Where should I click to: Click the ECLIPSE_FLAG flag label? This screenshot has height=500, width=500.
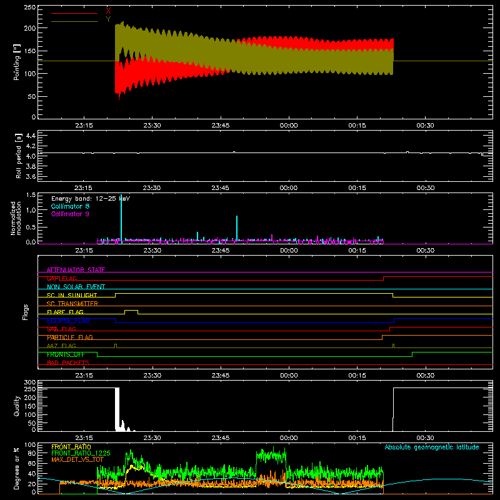tap(68, 321)
